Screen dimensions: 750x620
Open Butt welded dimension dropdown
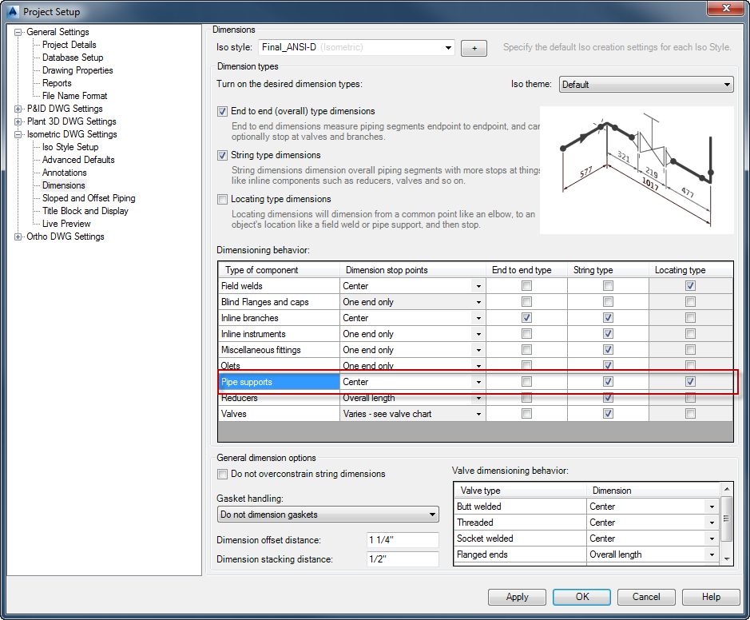coord(712,507)
